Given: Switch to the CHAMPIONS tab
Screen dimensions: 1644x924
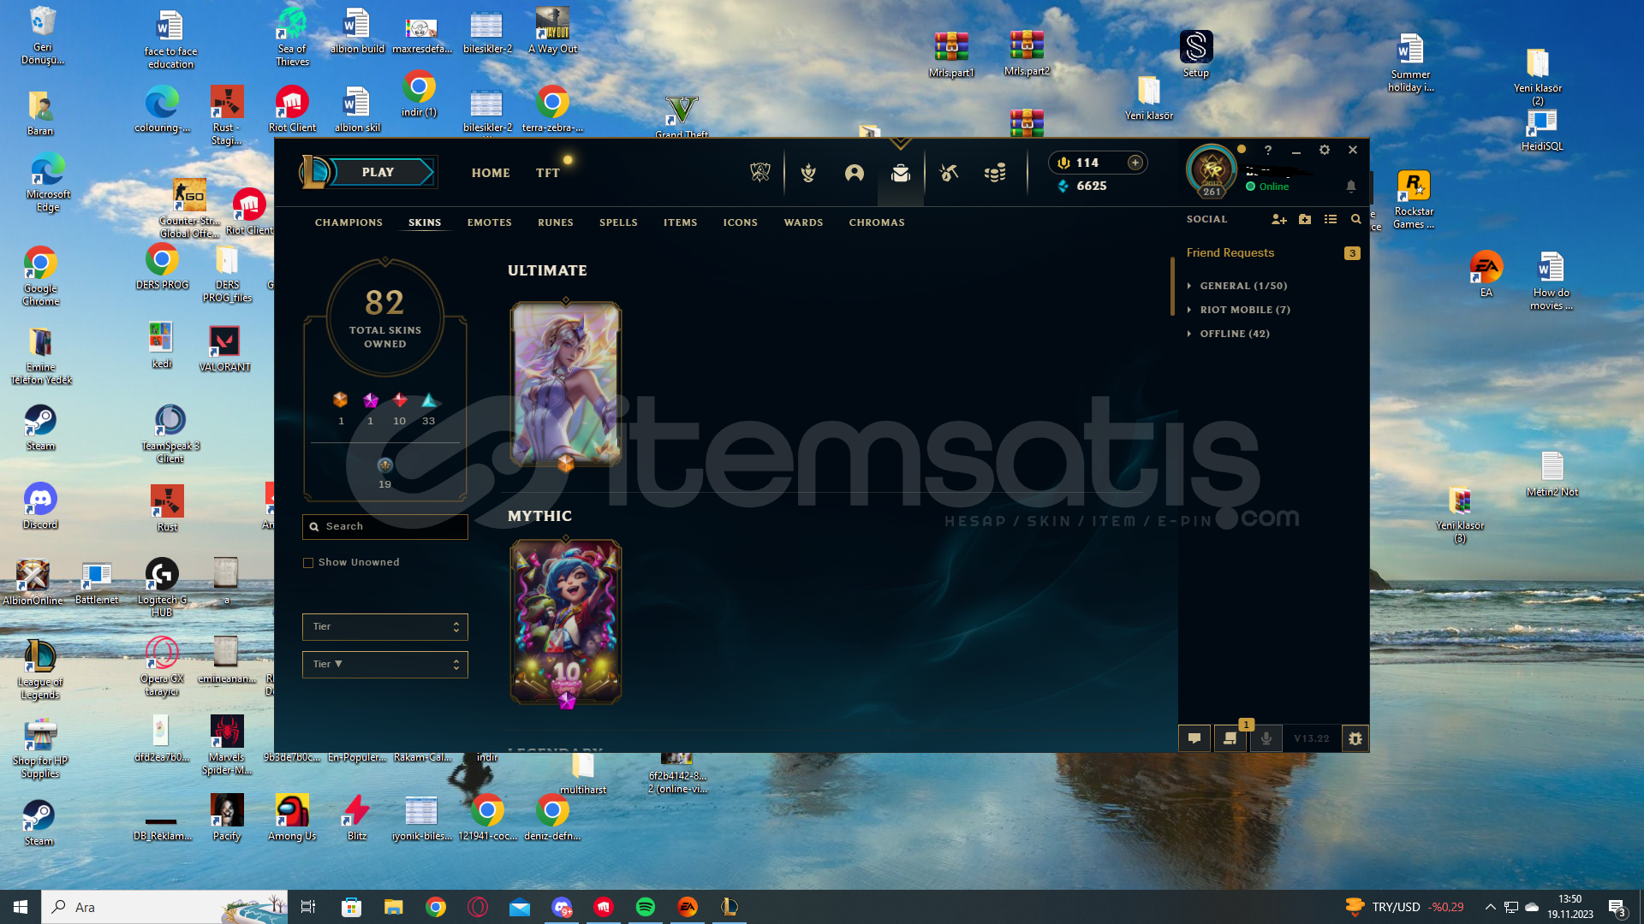Looking at the screenshot, I should 348,222.
